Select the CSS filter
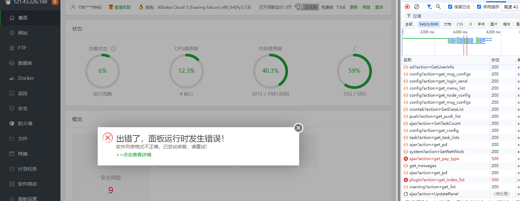This screenshot has height=201, width=520. click(x=460, y=24)
